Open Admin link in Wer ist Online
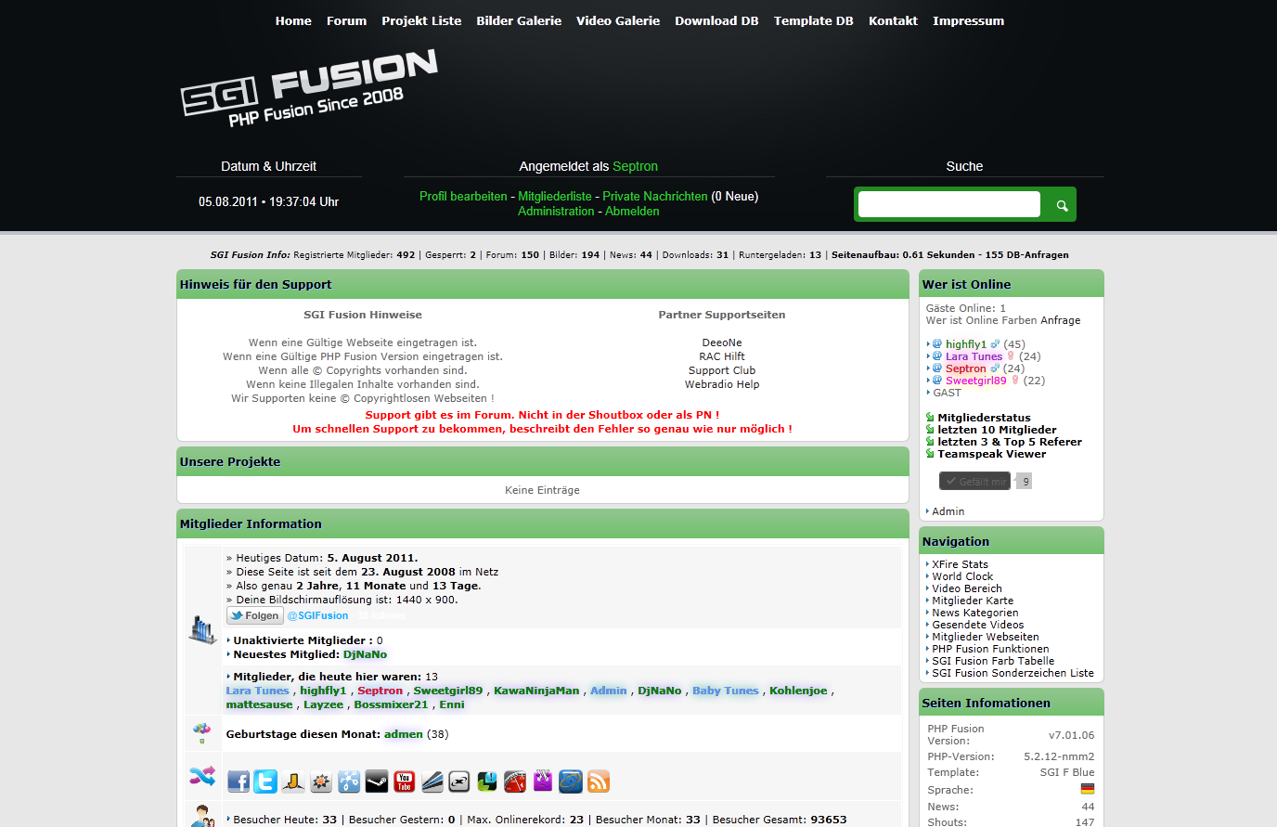 (948, 511)
